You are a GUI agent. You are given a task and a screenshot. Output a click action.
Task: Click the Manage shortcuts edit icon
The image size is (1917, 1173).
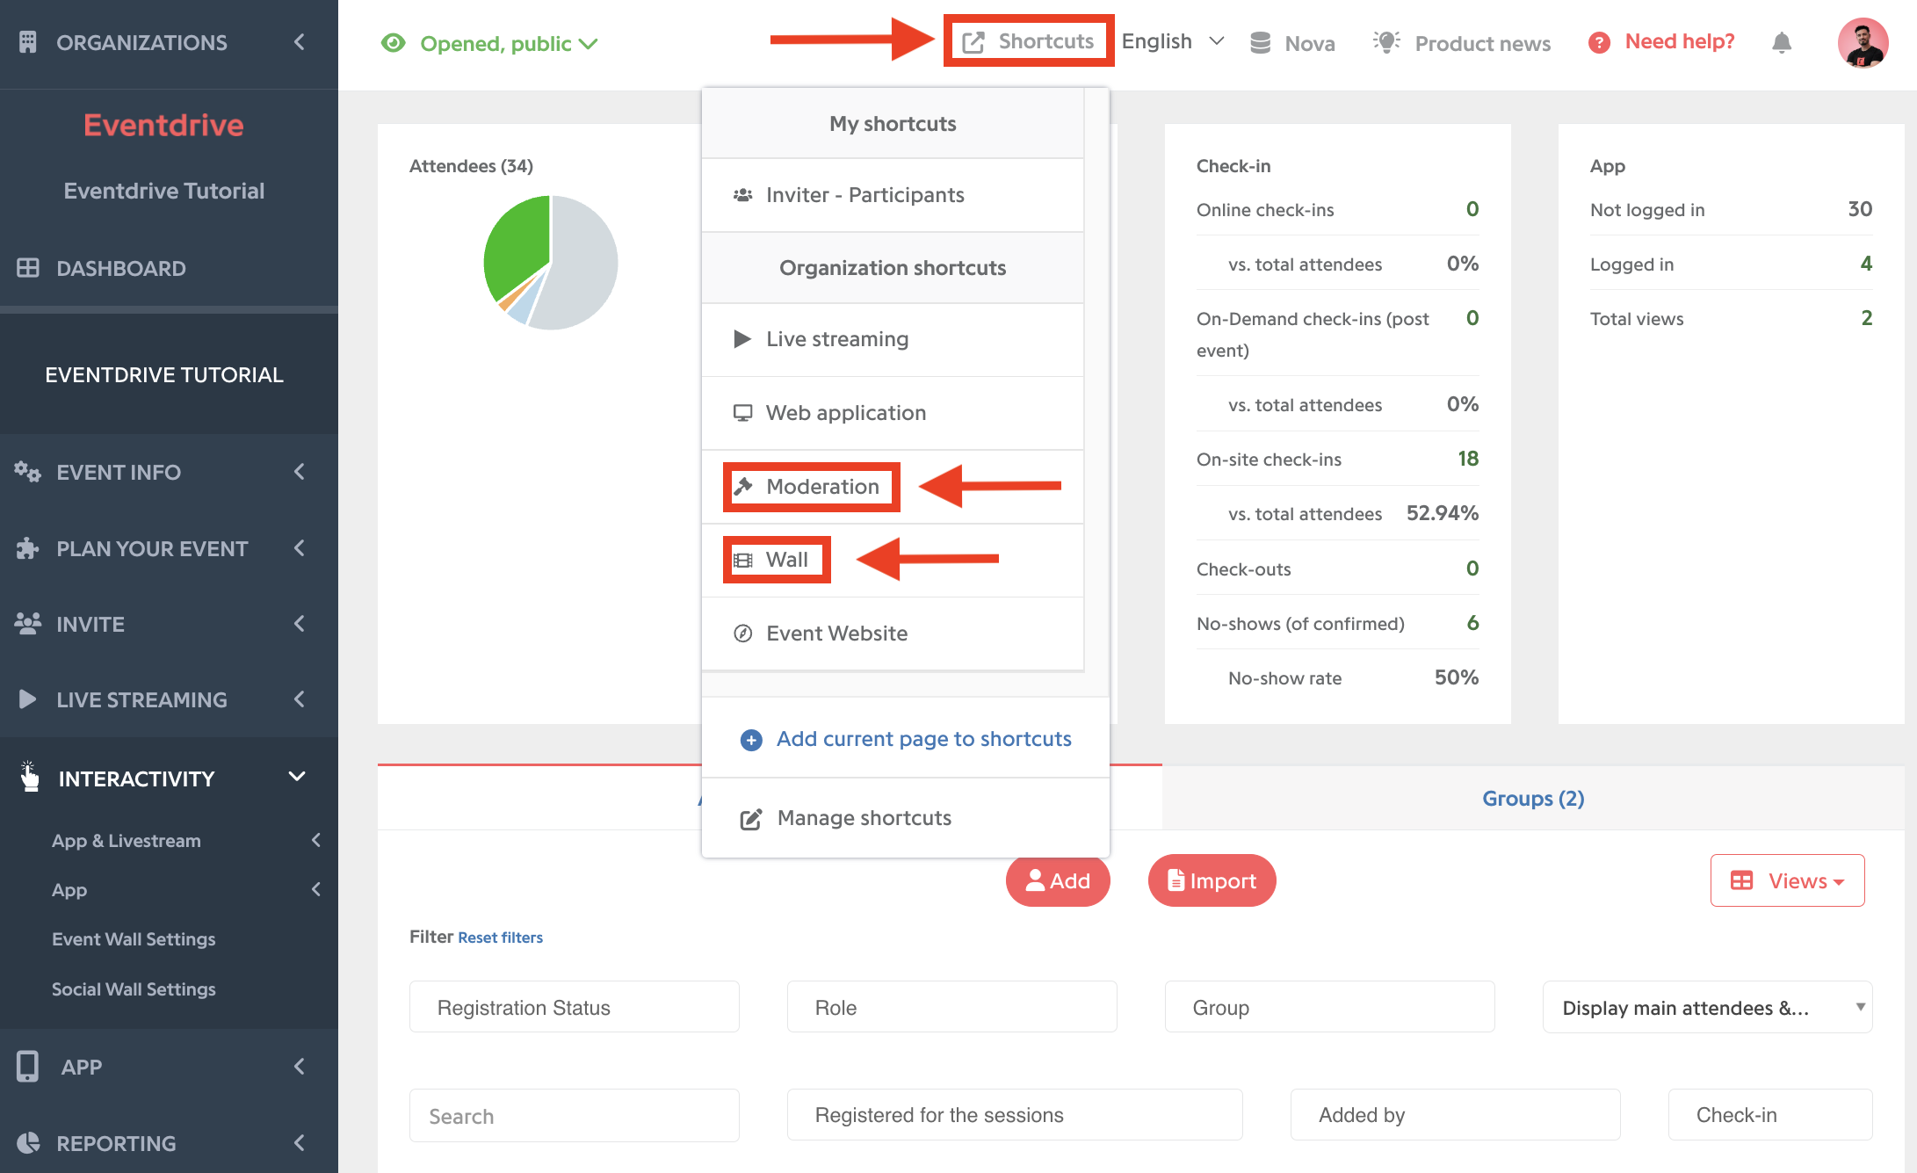pos(751,819)
